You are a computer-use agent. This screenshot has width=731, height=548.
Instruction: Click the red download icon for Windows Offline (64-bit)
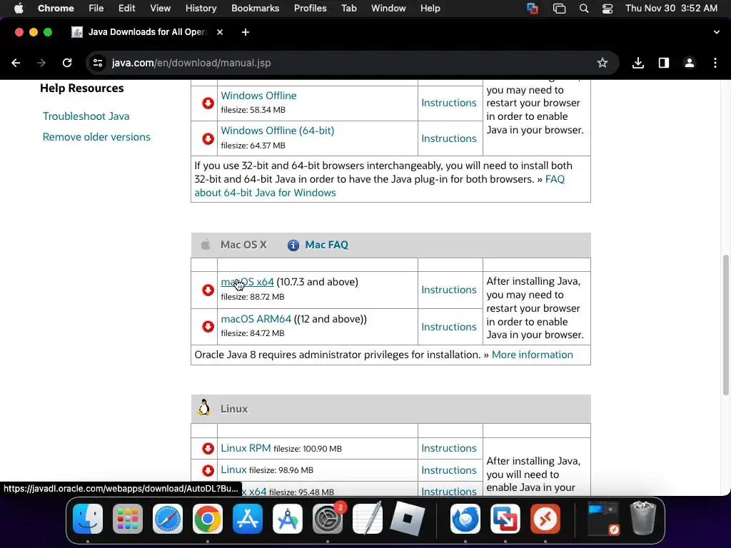(208, 139)
